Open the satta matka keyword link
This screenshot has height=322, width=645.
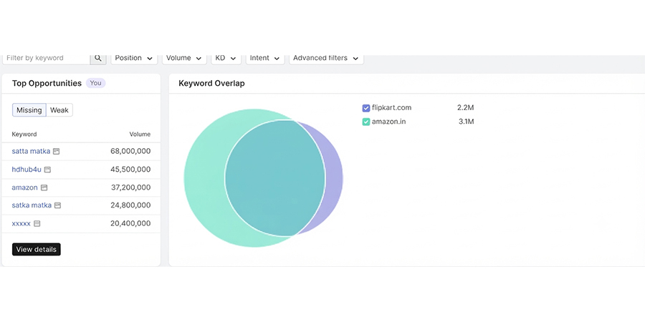[x=31, y=151]
